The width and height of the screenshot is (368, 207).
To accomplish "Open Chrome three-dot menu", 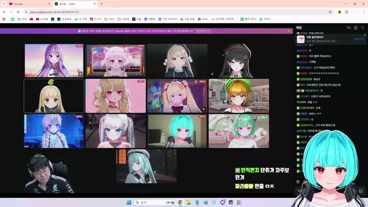I will click(x=363, y=12).
